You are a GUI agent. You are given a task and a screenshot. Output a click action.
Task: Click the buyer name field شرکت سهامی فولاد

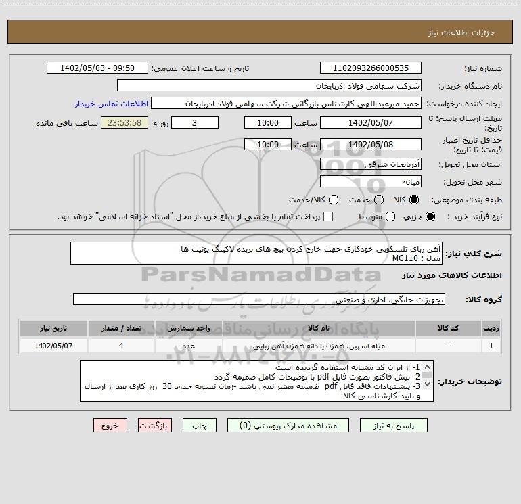pos(269,86)
